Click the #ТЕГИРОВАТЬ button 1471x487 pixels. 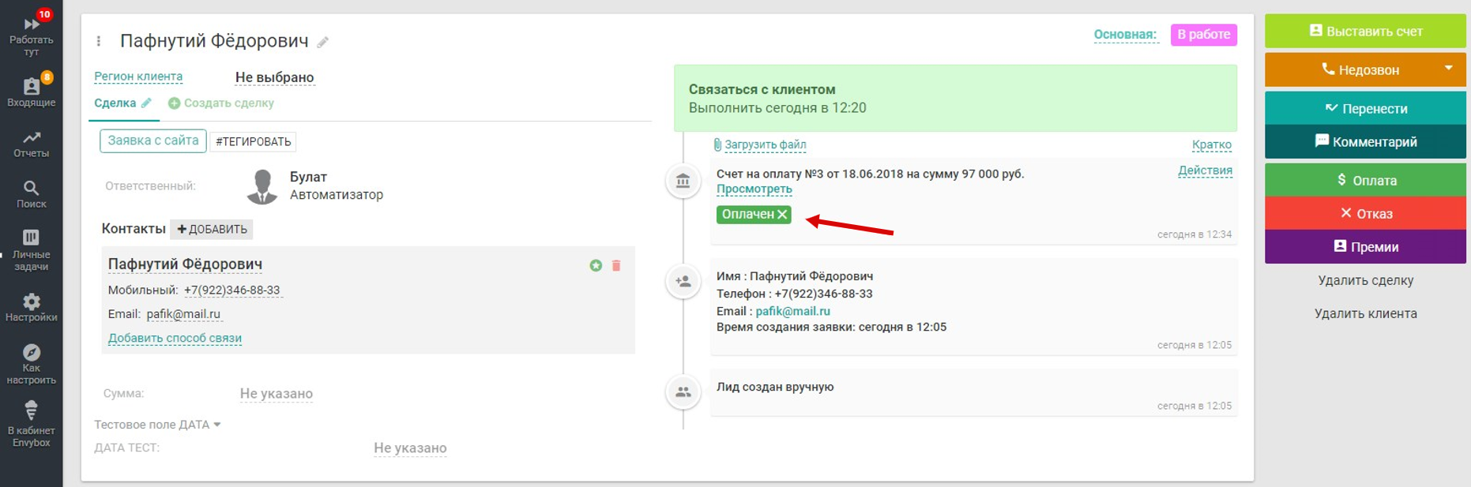click(254, 141)
